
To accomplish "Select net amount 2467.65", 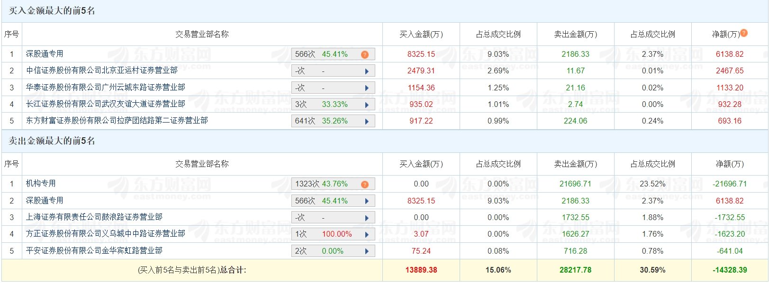I will (x=730, y=71).
